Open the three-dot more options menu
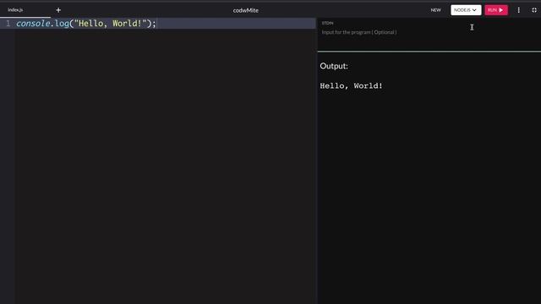This screenshot has height=304, width=541. [518, 10]
